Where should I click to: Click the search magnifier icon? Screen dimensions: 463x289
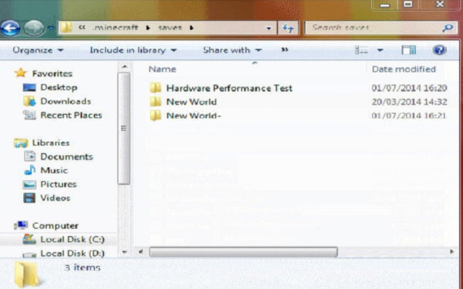pos(448,28)
